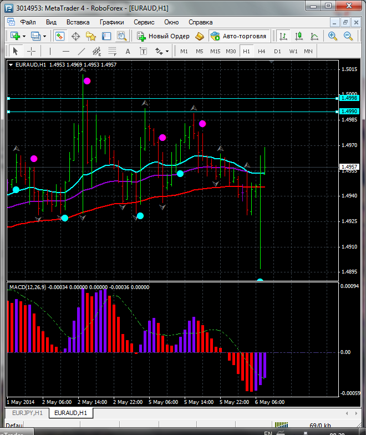Viewport: 366px width, 435px height.
Task: Toggle the Auto-trading button
Action: coord(239,36)
